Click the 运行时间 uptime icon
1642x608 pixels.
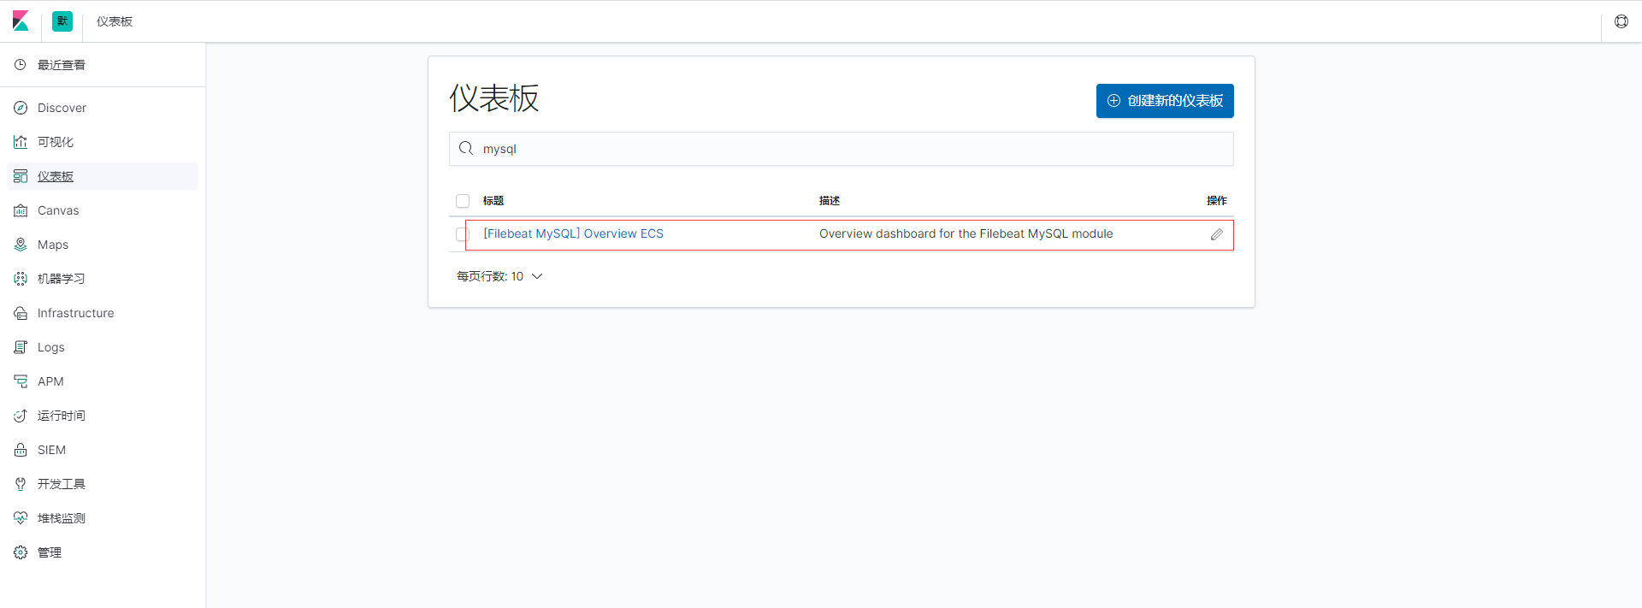(21, 416)
